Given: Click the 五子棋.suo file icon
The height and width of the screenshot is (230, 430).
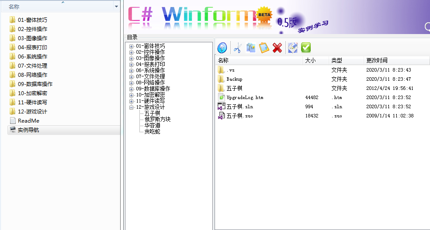Looking at the screenshot, I should tap(221, 116).
